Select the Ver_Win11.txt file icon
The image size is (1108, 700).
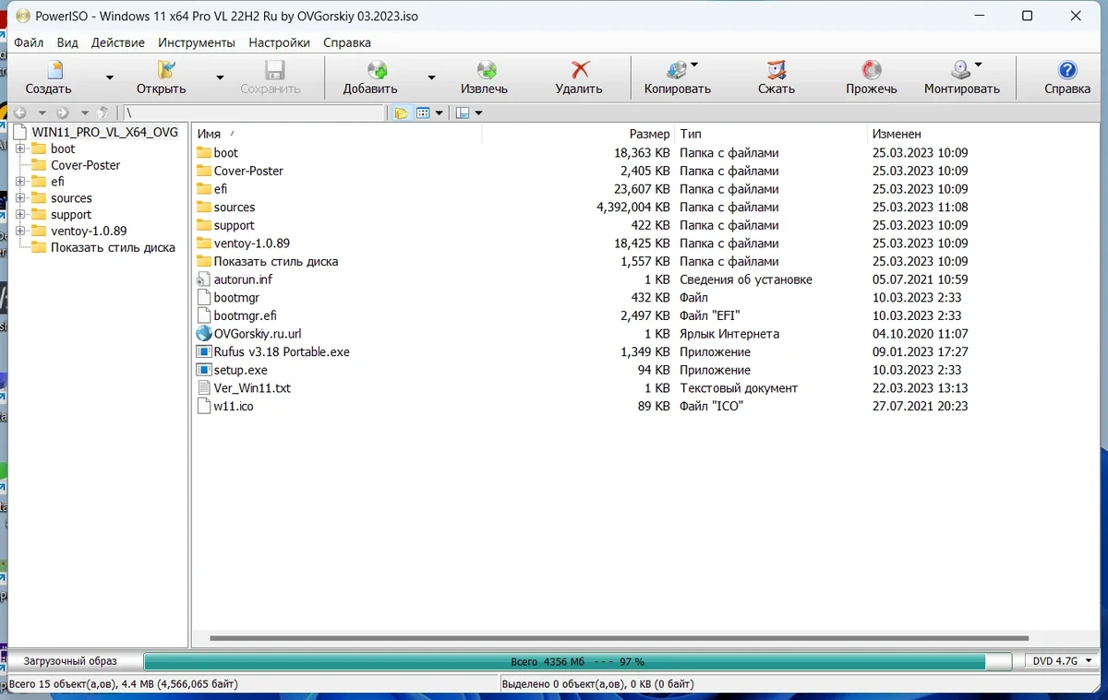(204, 388)
